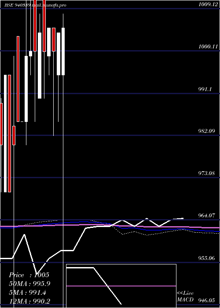Click inside the MACD inset chart box
220x308 pixels.
point(121,286)
